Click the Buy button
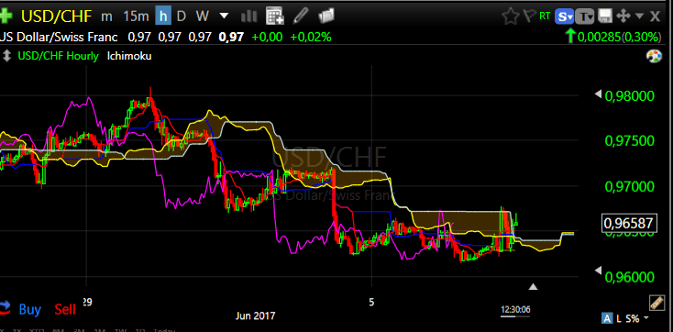673x332 pixels. point(29,309)
